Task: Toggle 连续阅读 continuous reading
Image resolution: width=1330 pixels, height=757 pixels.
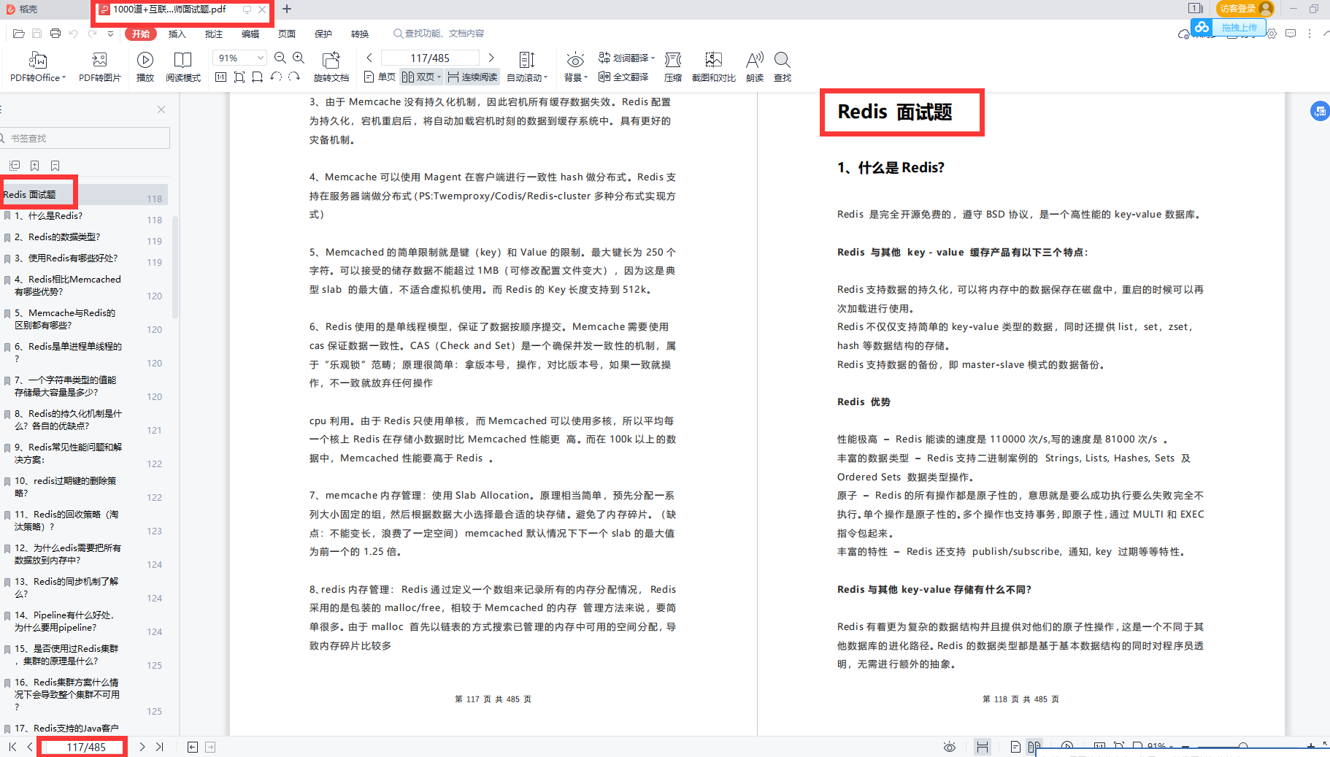Action: click(472, 77)
